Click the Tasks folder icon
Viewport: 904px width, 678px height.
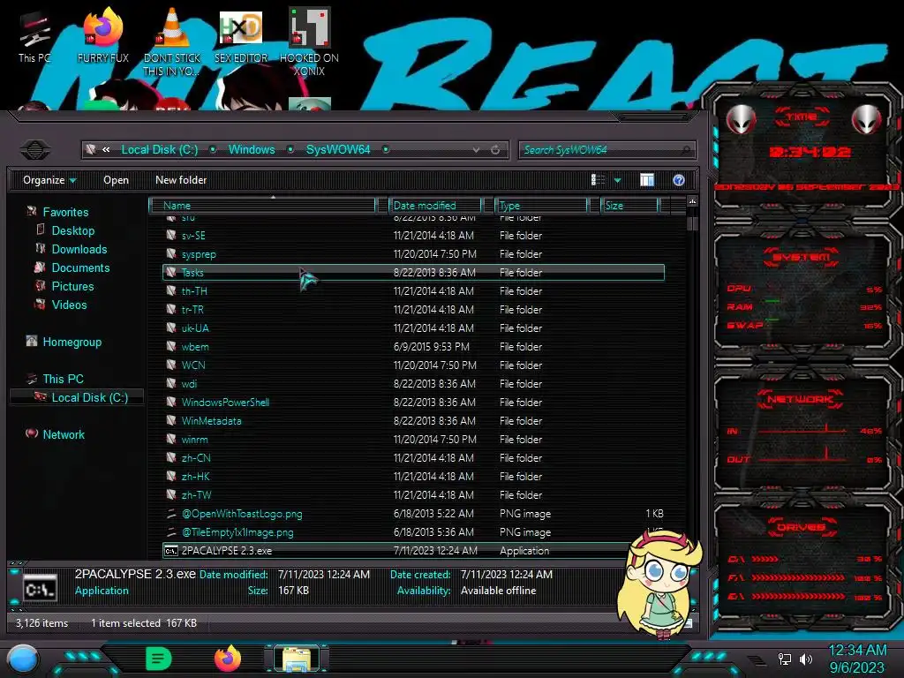171,272
